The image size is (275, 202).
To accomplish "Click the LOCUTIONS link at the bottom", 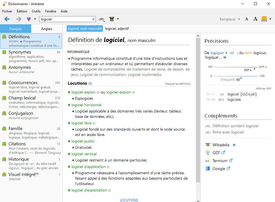I will coord(129,200).
